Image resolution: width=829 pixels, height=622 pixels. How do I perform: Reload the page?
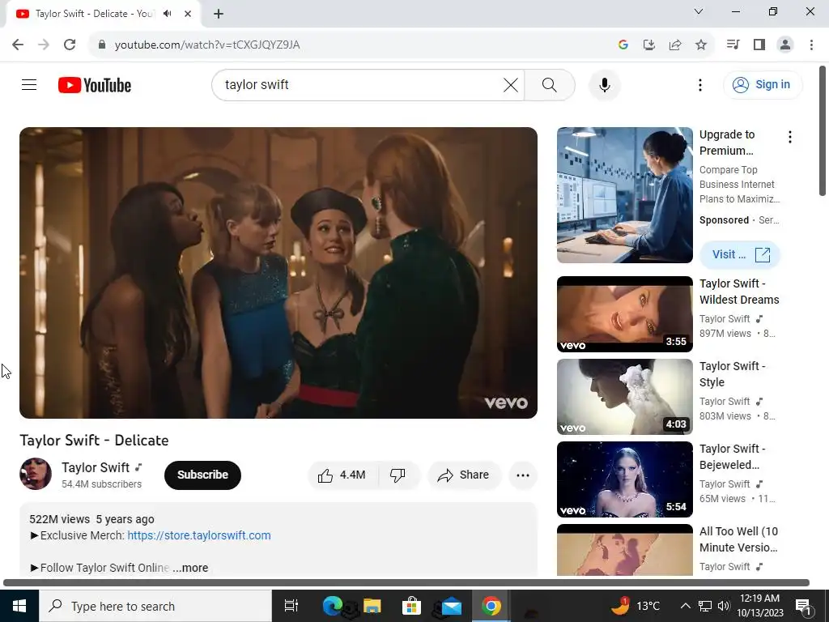click(x=70, y=45)
